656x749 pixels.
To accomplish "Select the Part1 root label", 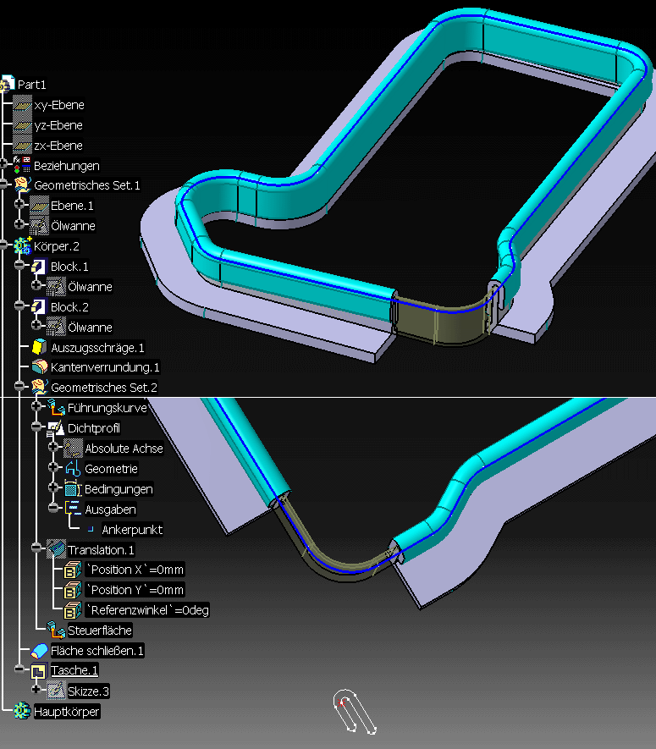I will coord(32,85).
